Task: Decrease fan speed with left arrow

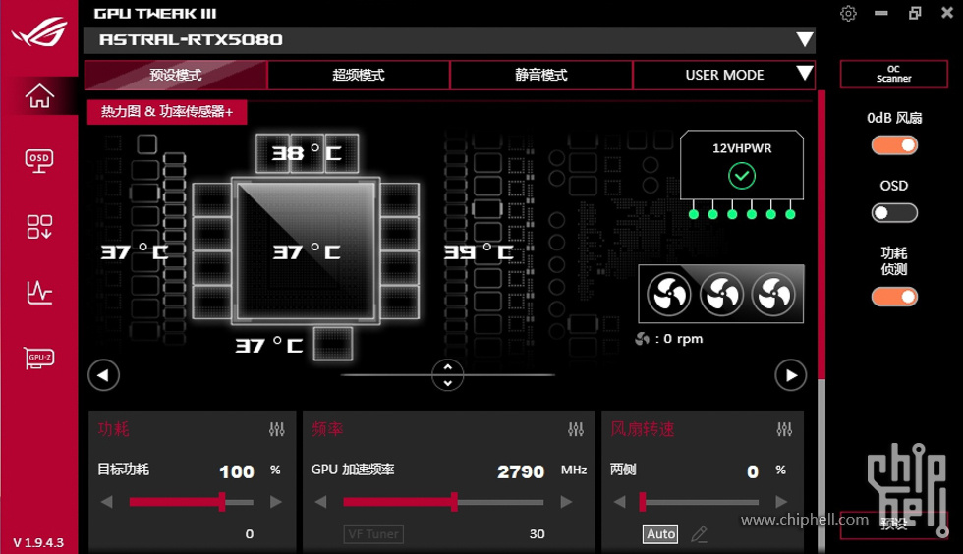Action: (620, 502)
